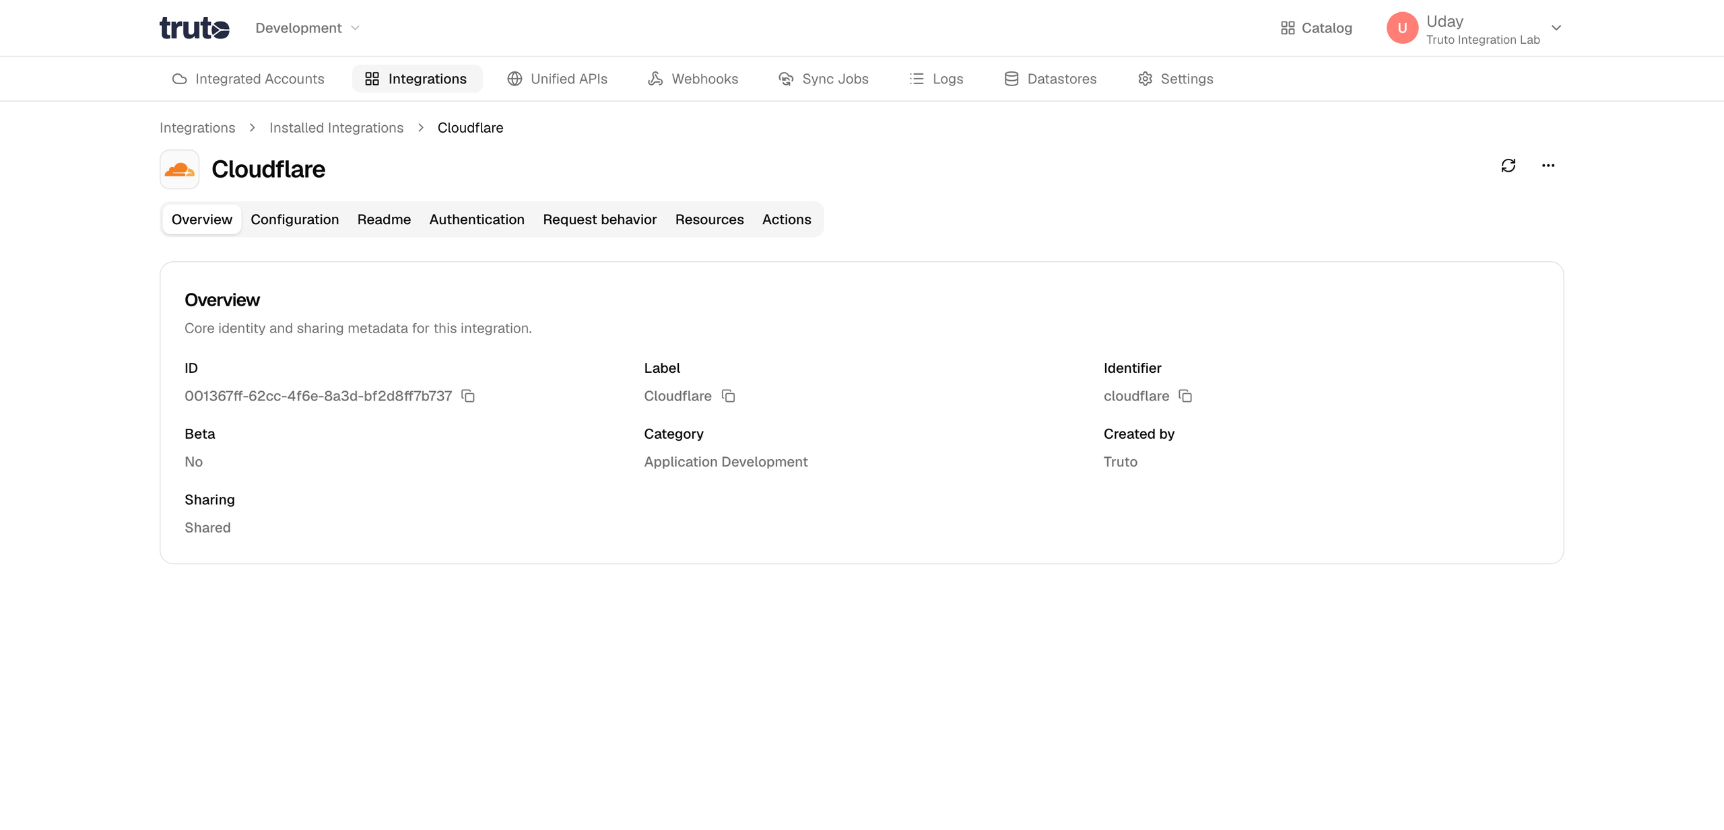This screenshot has height=830, width=1724.
Task: Click the Integrations breadcrumb link
Action: 197,127
